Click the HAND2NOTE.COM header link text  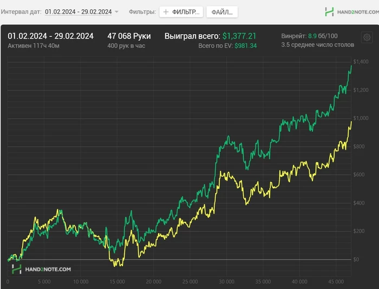pyautogui.click(x=358, y=12)
